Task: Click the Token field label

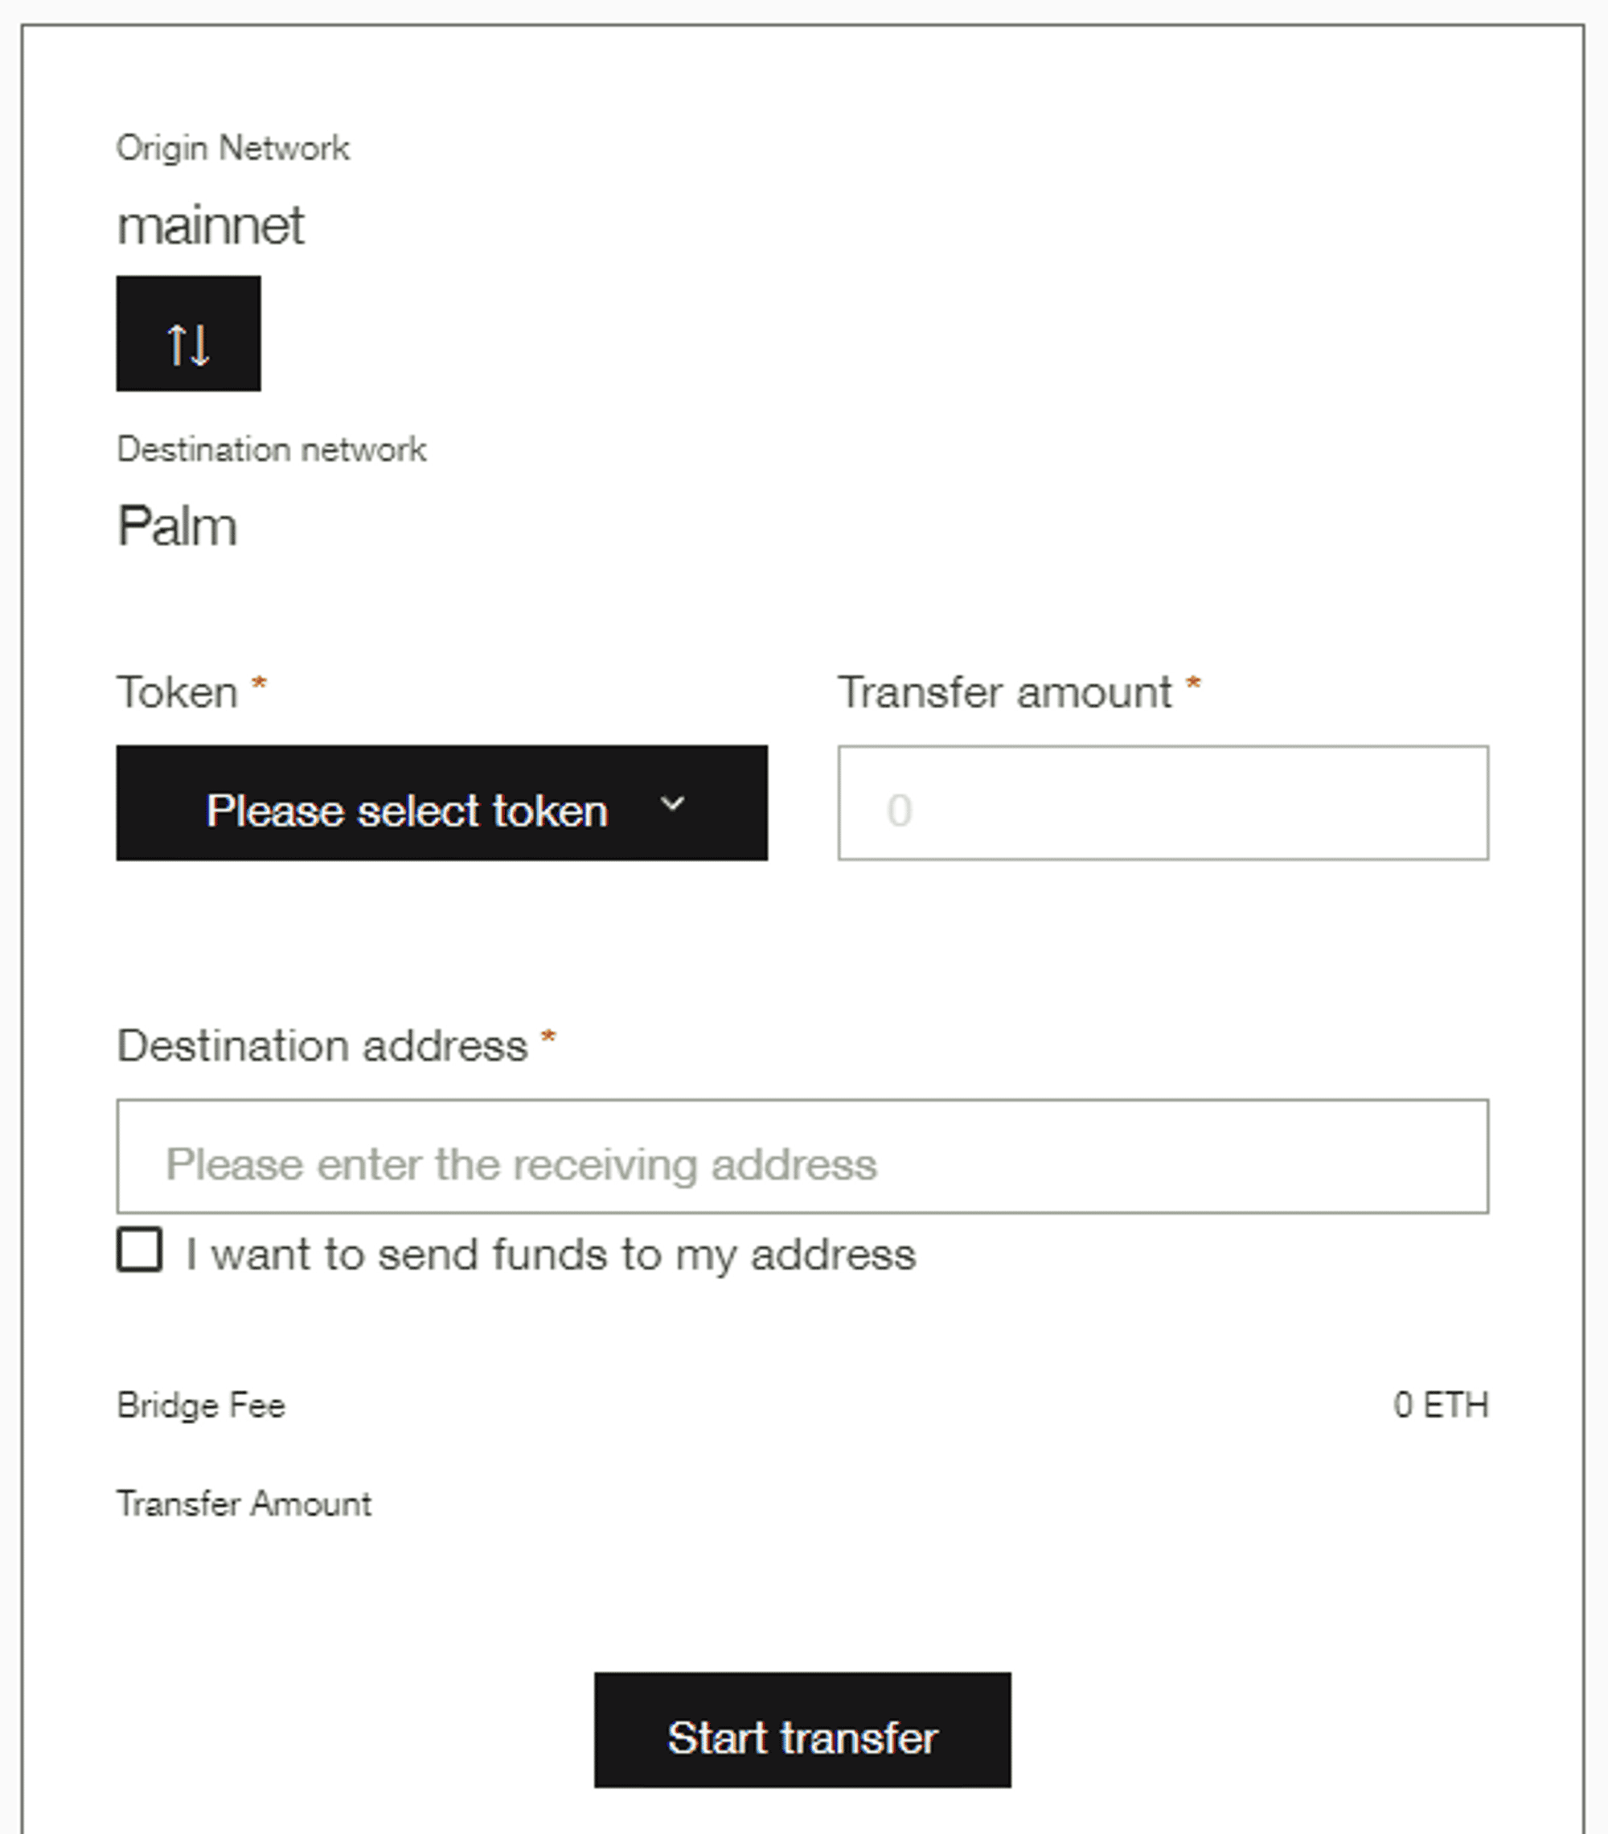Action: pos(178,693)
